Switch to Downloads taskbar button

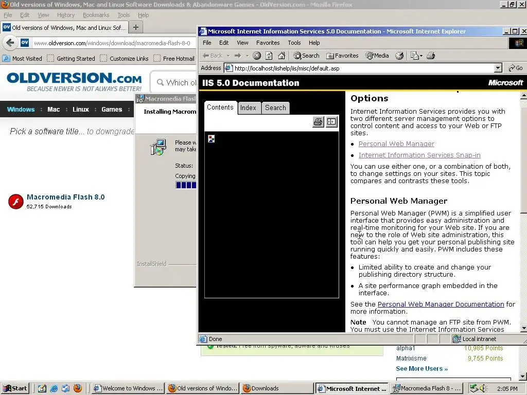click(x=277, y=388)
